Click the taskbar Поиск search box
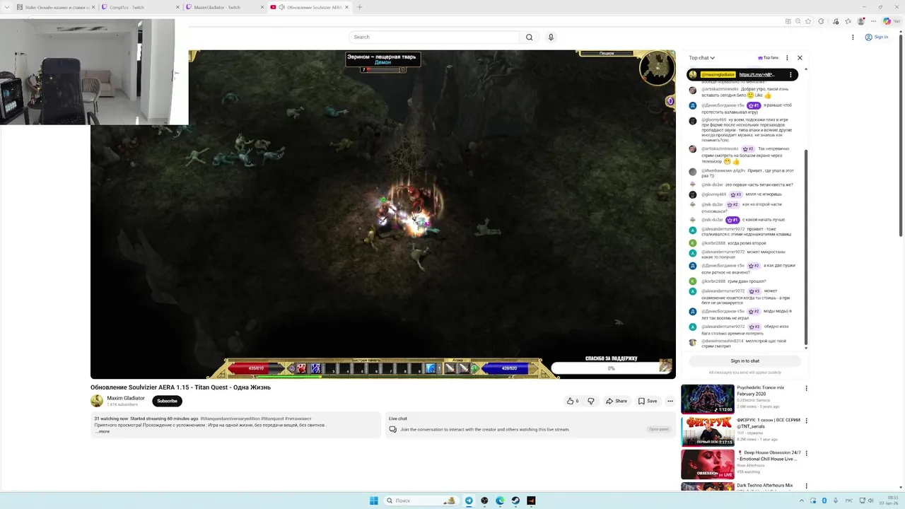 [x=420, y=501]
